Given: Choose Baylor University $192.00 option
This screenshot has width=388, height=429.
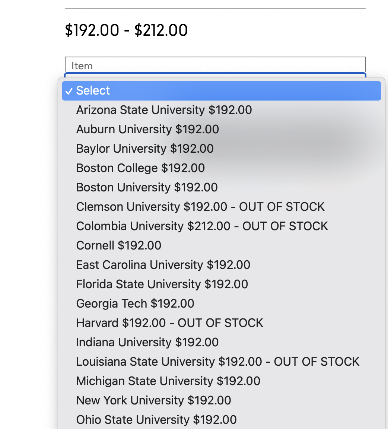Looking at the screenshot, I should tap(221, 149).
